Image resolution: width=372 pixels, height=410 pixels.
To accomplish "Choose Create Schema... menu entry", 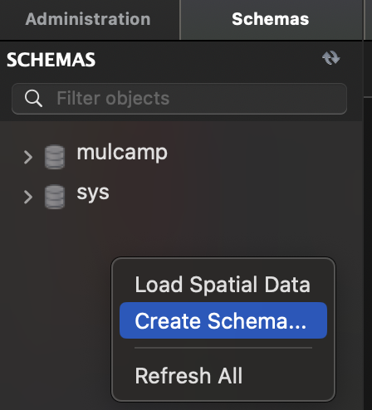I will [223, 320].
